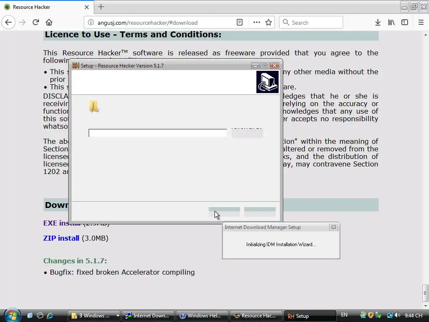Reload the current page
This screenshot has width=429, height=322.
[x=36, y=23]
